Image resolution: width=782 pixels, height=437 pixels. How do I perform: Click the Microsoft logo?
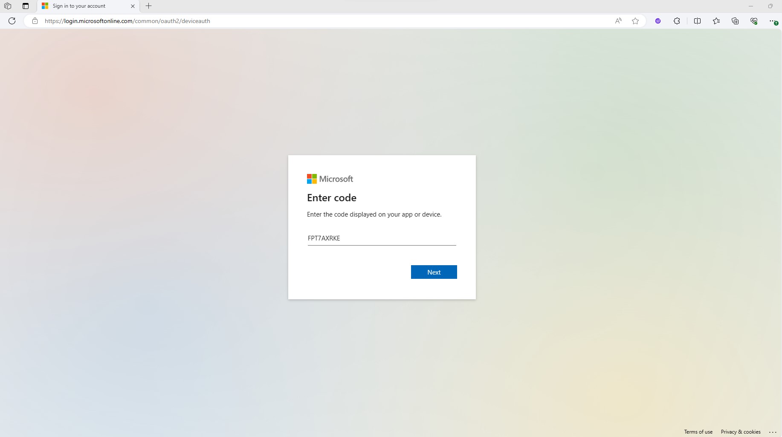click(330, 179)
